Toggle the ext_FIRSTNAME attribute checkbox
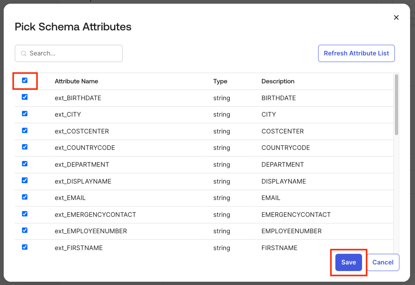Screen dimensions: 415x285 pyautogui.click(x=25, y=247)
